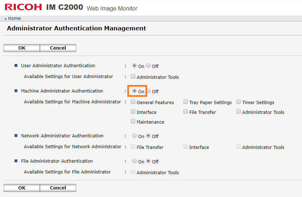The image size is (302, 197).
Task: Click the top OK button
Action: pyautogui.click(x=22, y=48)
